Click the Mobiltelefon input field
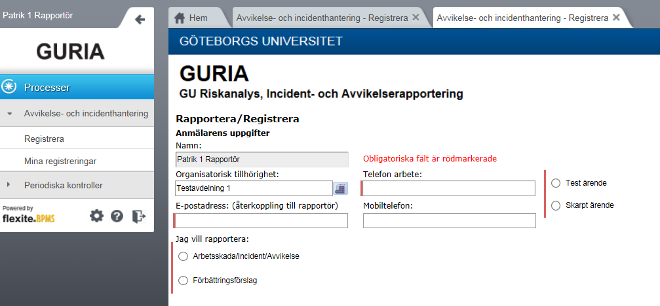This screenshot has height=306, width=660. click(x=449, y=220)
